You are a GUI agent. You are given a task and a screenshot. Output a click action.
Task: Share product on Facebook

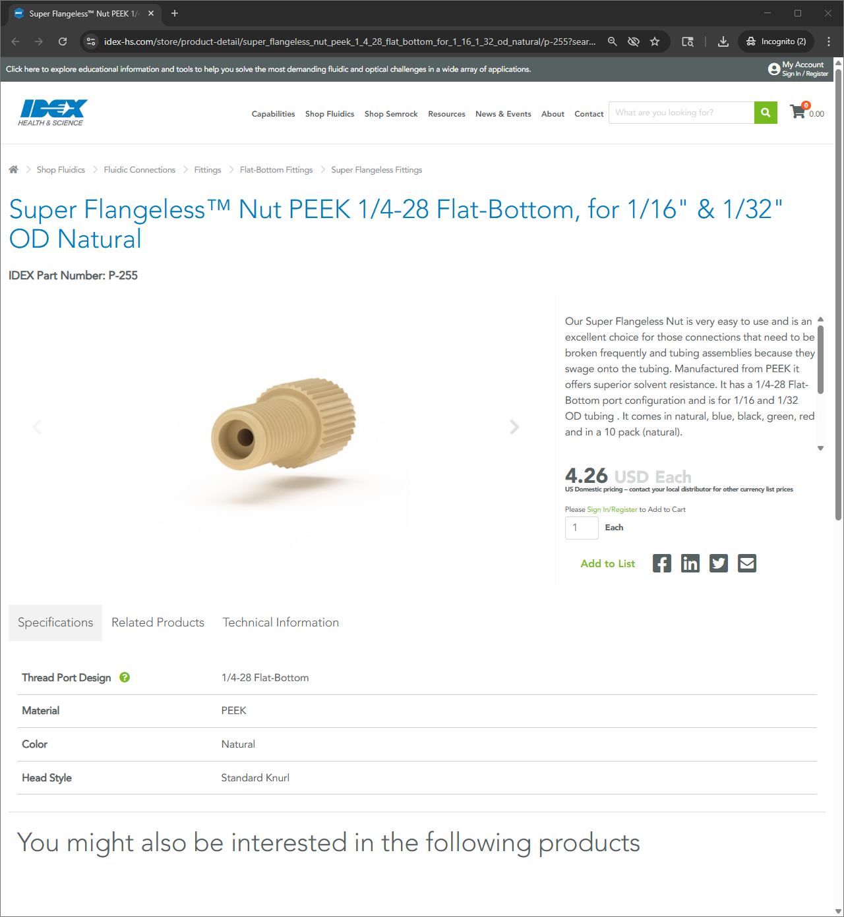click(x=662, y=563)
